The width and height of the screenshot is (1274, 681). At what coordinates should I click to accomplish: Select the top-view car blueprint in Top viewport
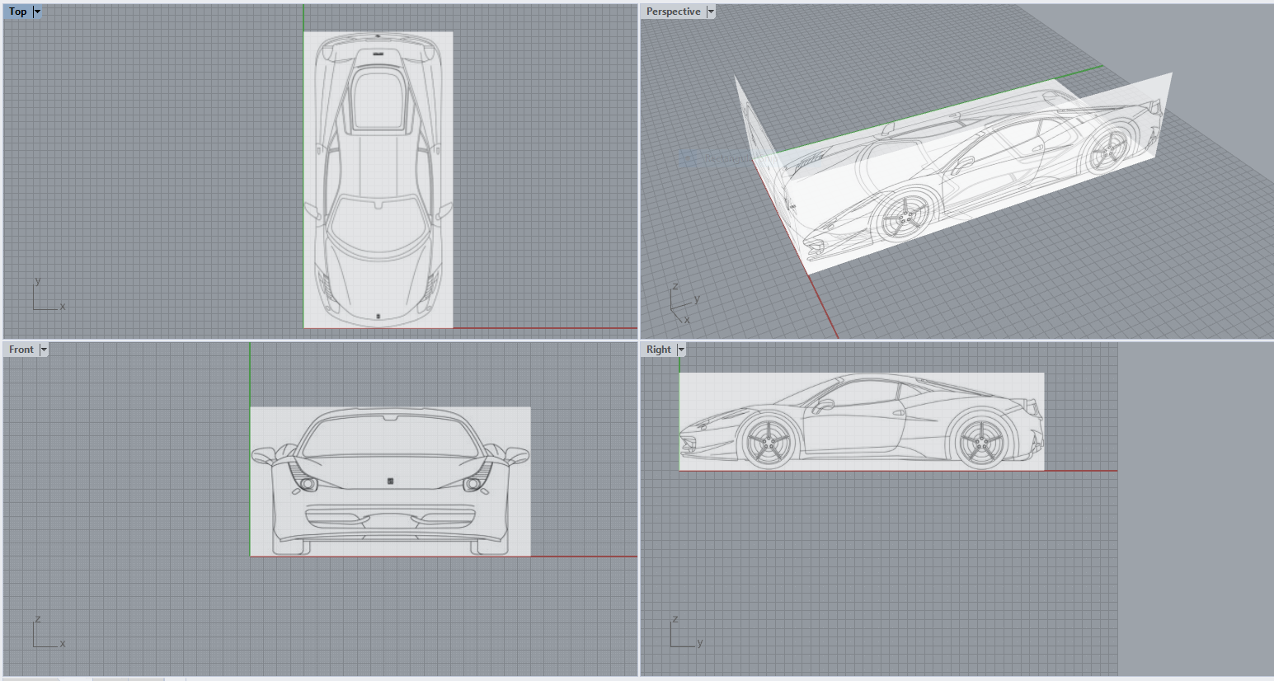378,180
